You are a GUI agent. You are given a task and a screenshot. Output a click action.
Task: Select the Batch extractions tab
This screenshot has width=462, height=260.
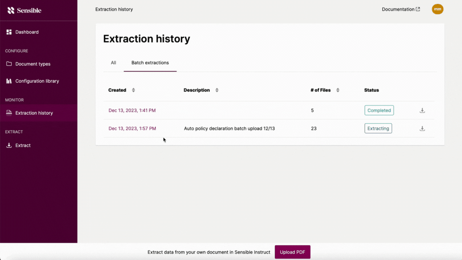[150, 63]
